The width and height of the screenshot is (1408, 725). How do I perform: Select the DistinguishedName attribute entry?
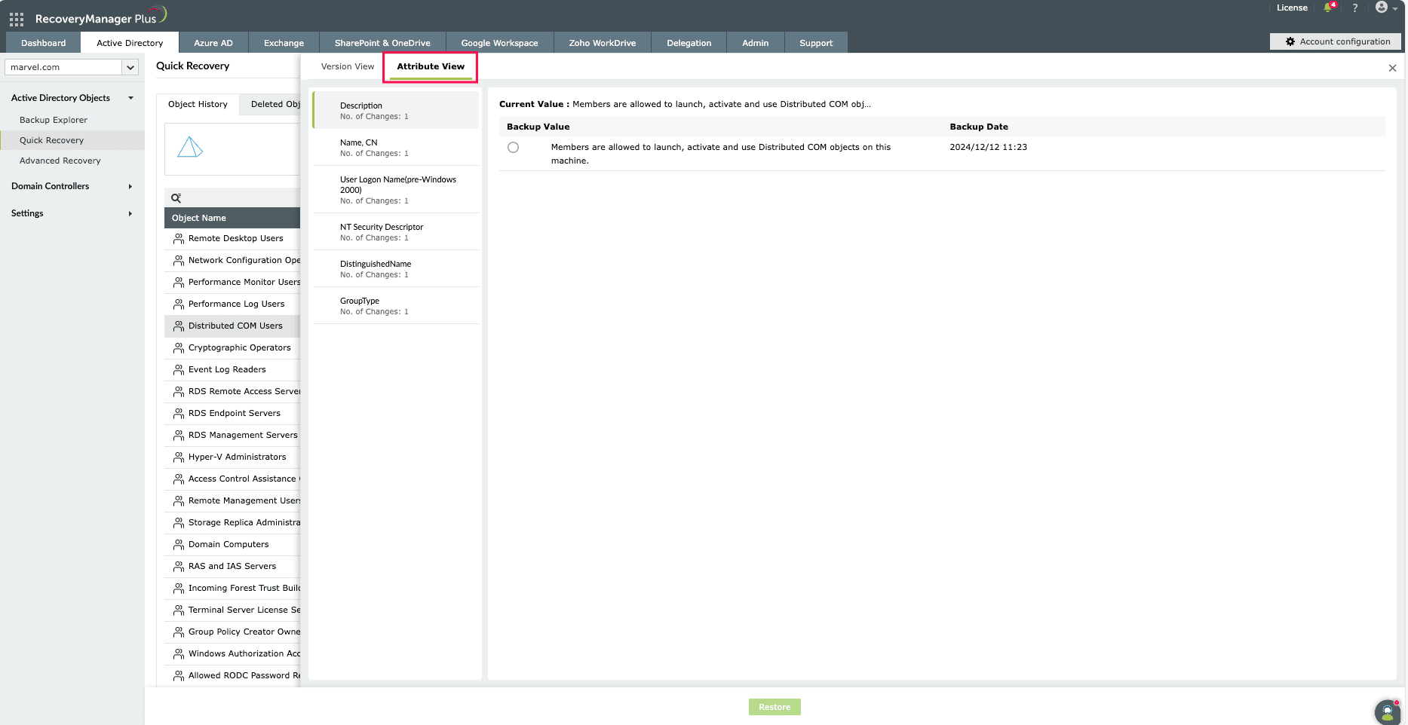[x=396, y=269]
